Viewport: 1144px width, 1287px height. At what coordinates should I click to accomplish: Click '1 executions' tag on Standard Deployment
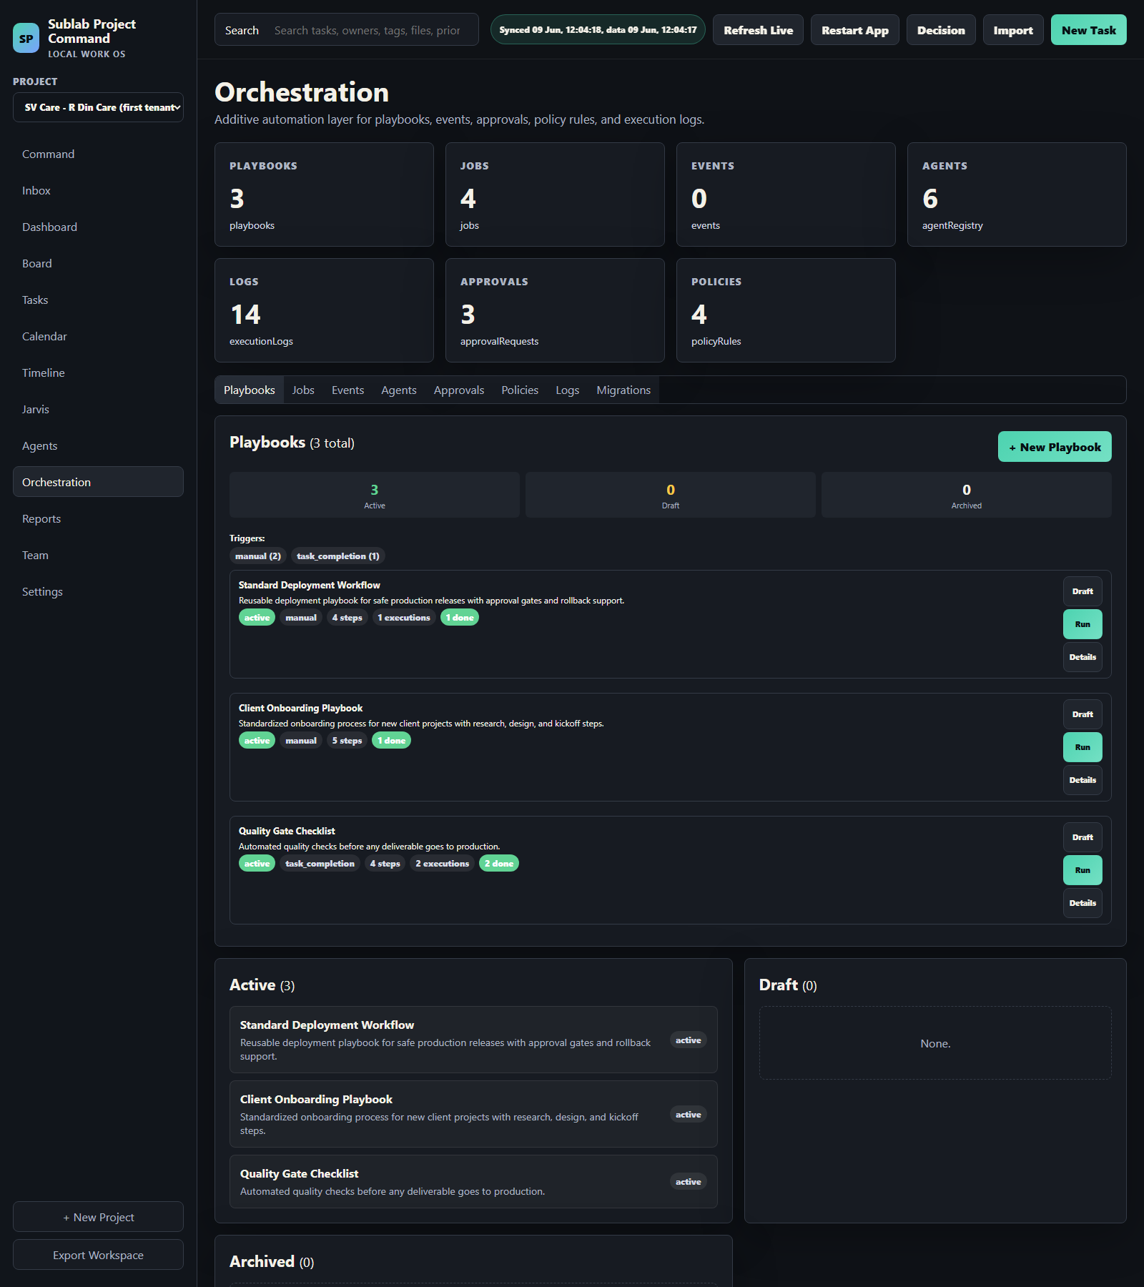point(404,618)
